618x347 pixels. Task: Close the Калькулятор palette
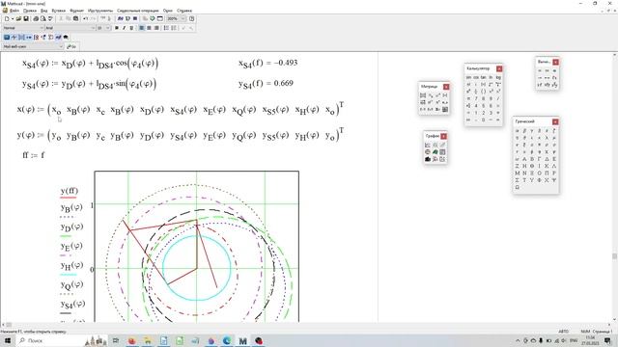pyautogui.click(x=499, y=68)
